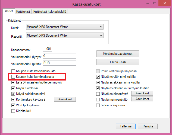Enable Kaupan kuitti käteismaksusta checkbox
This screenshot has width=172, height=135.
coord(13,71)
